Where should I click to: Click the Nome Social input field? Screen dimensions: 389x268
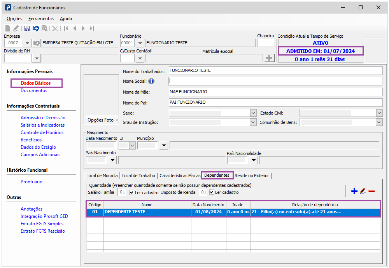(275, 81)
